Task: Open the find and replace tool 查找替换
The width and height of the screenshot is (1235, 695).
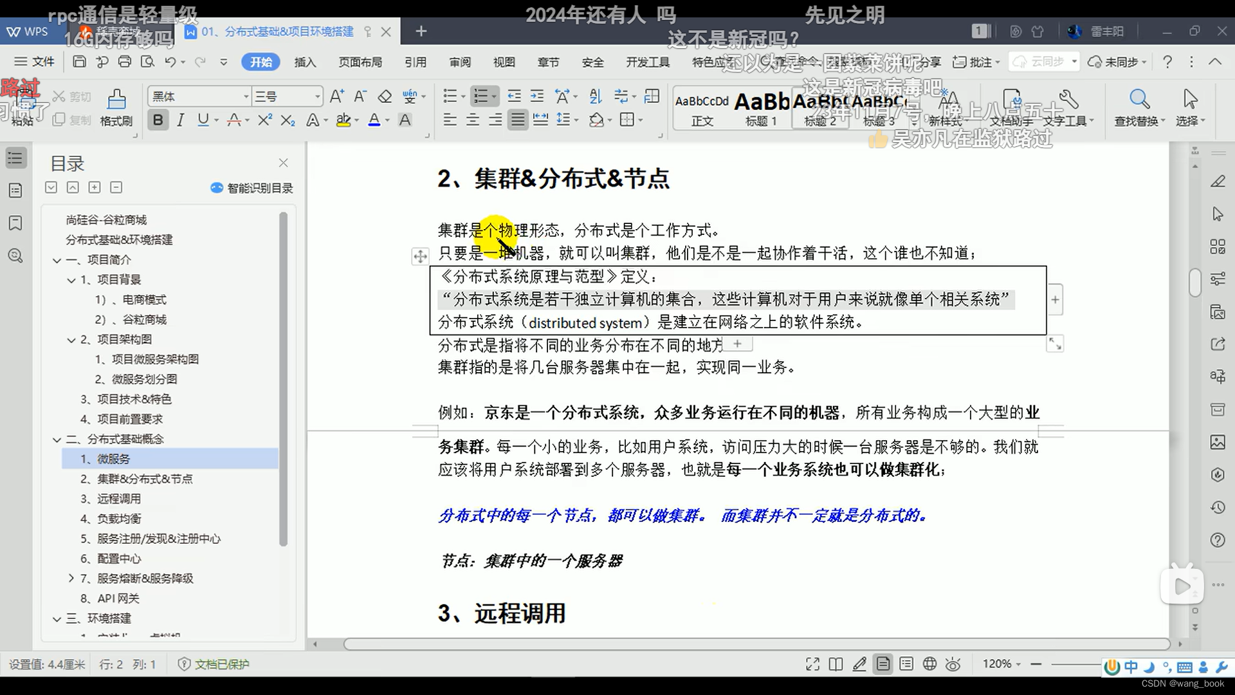Action: point(1139,107)
